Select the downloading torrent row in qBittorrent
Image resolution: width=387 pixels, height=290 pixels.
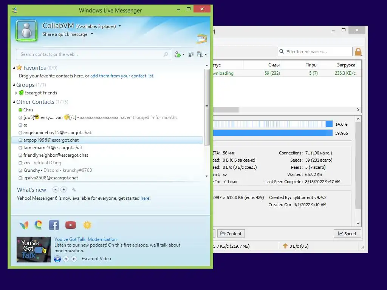point(287,73)
